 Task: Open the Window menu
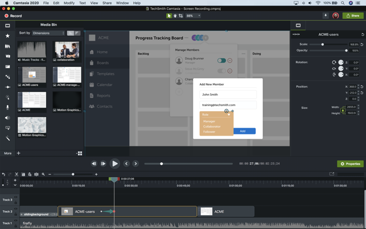[x=122, y=3]
